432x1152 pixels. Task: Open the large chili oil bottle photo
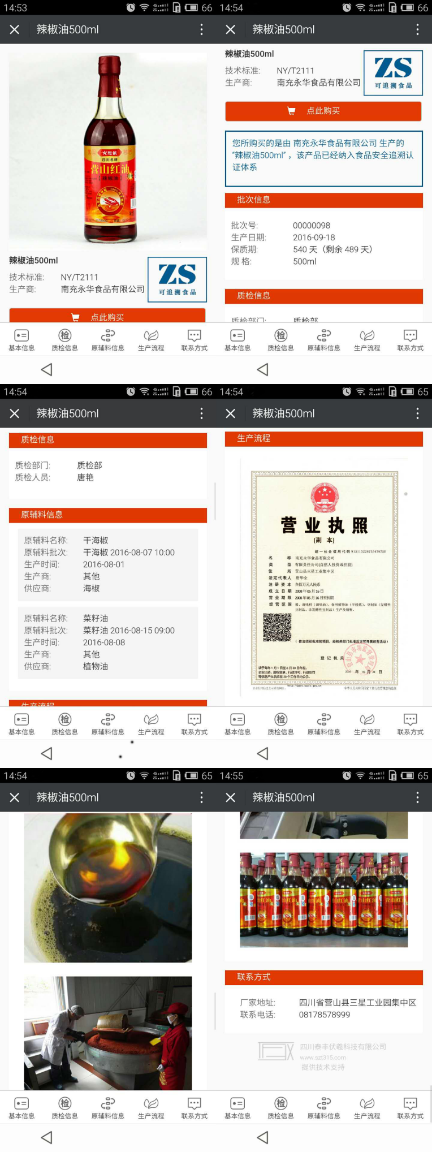(x=108, y=150)
